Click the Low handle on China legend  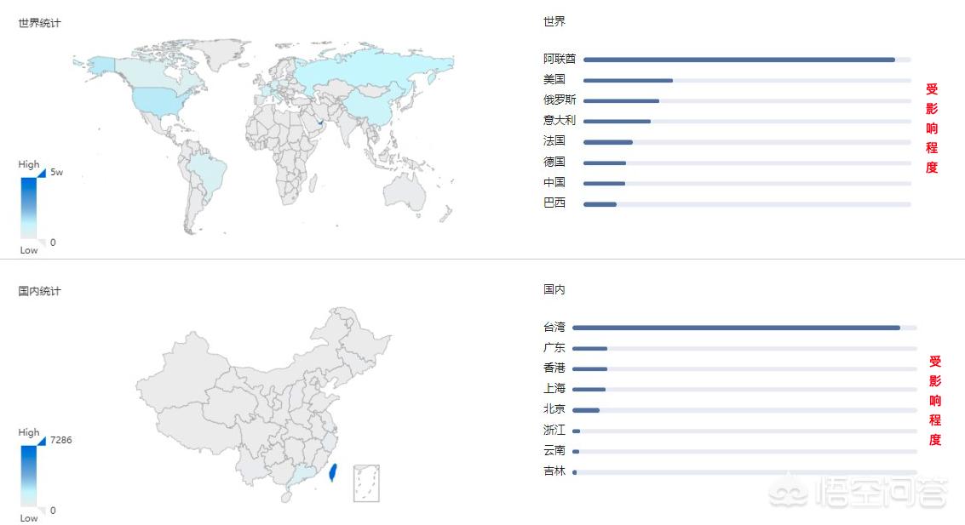click(x=42, y=510)
